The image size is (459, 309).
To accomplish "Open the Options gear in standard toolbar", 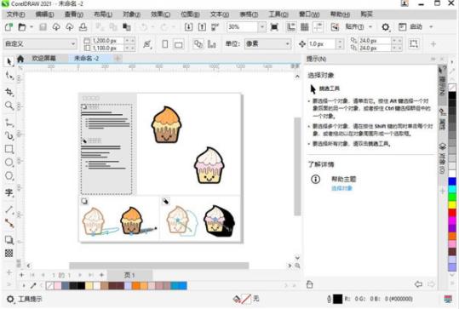I will click(x=386, y=27).
